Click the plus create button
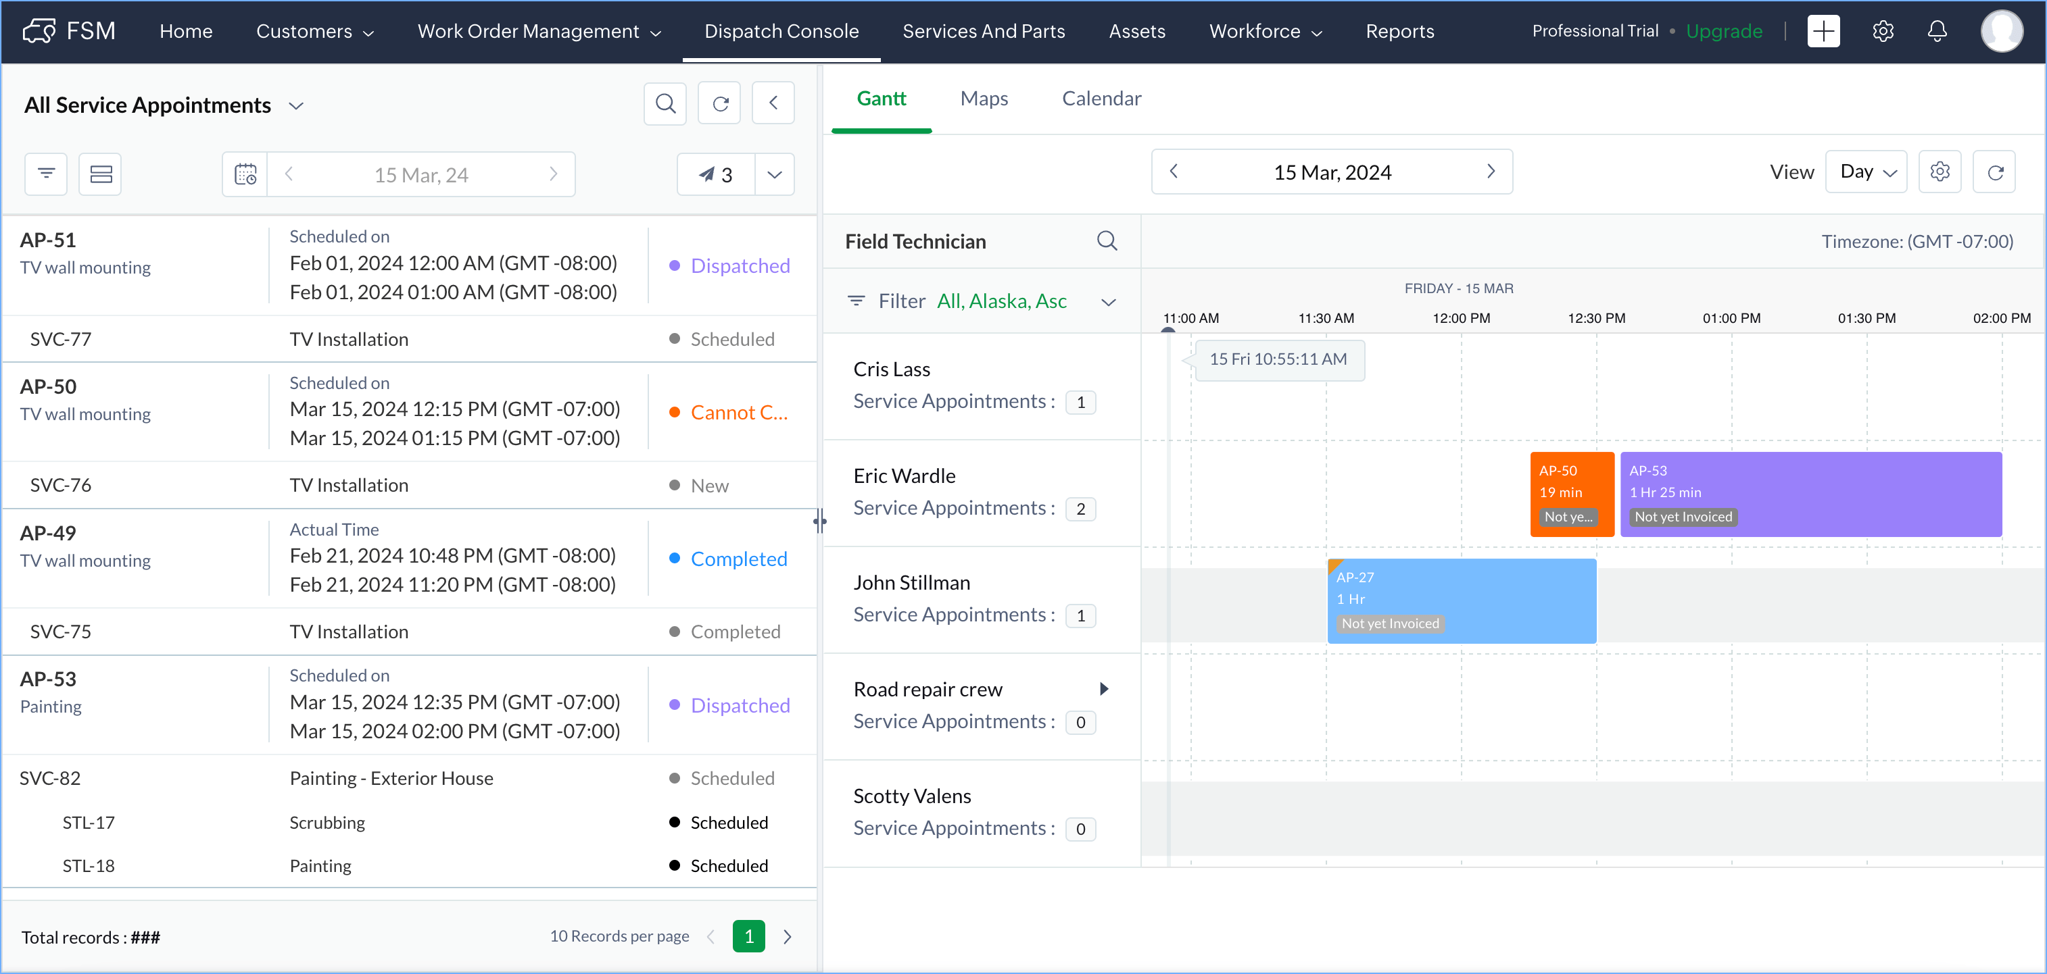The width and height of the screenshot is (2047, 974). (1824, 32)
